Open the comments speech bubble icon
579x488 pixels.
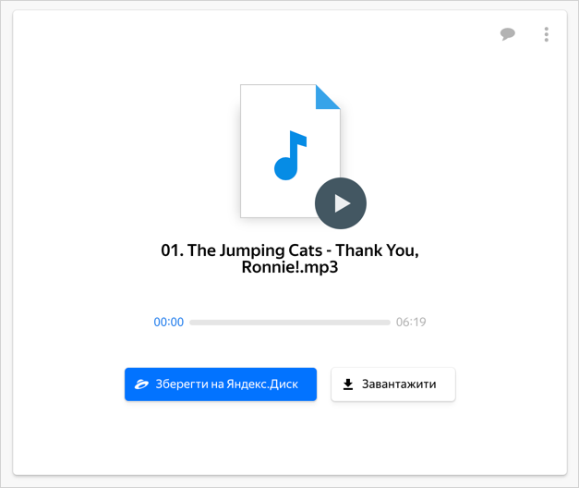508,34
